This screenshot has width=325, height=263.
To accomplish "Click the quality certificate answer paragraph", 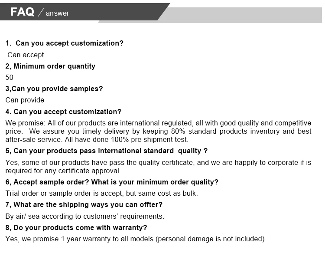I will point(158,166).
